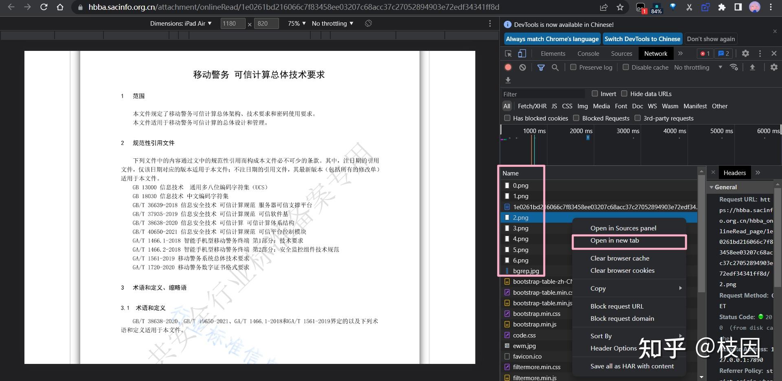Show more DevTools tabs chevron
The width and height of the screenshot is (782, 381).
680,53
